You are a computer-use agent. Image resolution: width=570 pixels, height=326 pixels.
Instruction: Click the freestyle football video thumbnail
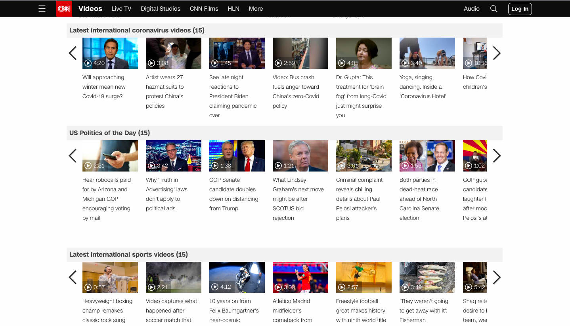click(363, 277)
